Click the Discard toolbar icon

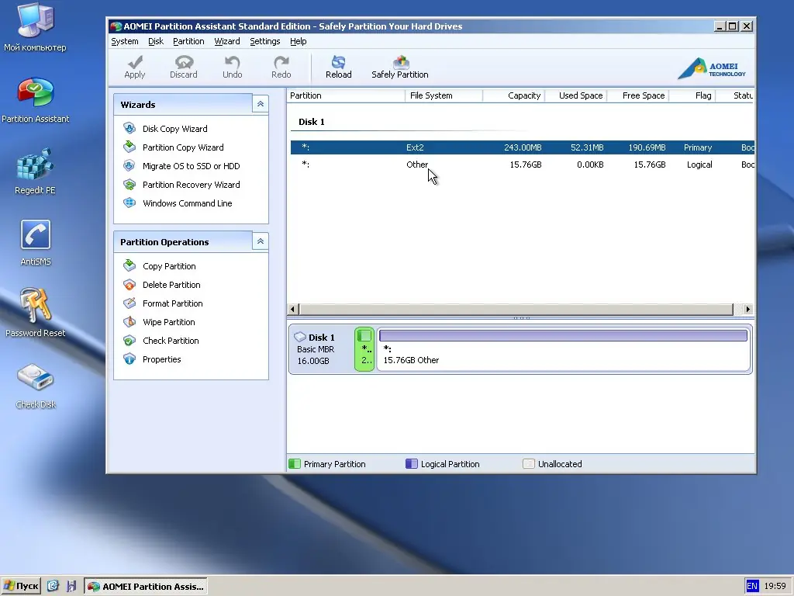click(x=184, y=67)
